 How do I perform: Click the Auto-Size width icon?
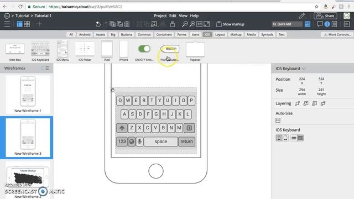coord(278,121)
